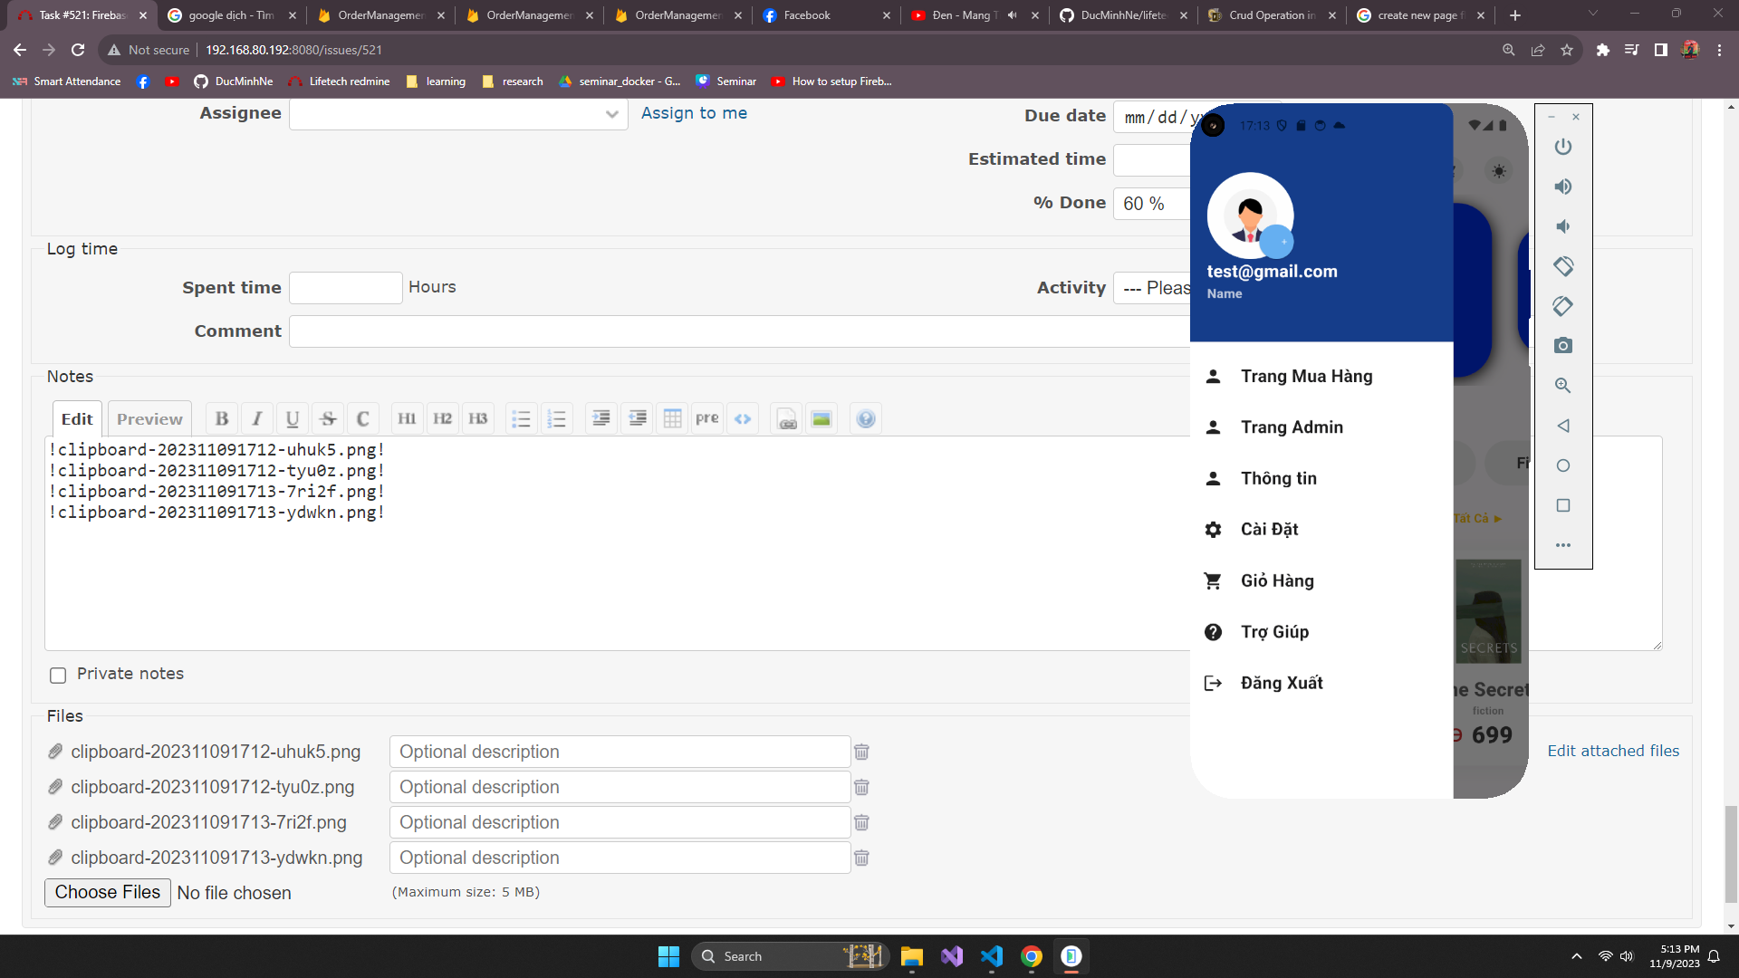The height and width of the screenshot is (978, 1739).
Task: Open the % Done dropdown
Action: point(1150,204)
